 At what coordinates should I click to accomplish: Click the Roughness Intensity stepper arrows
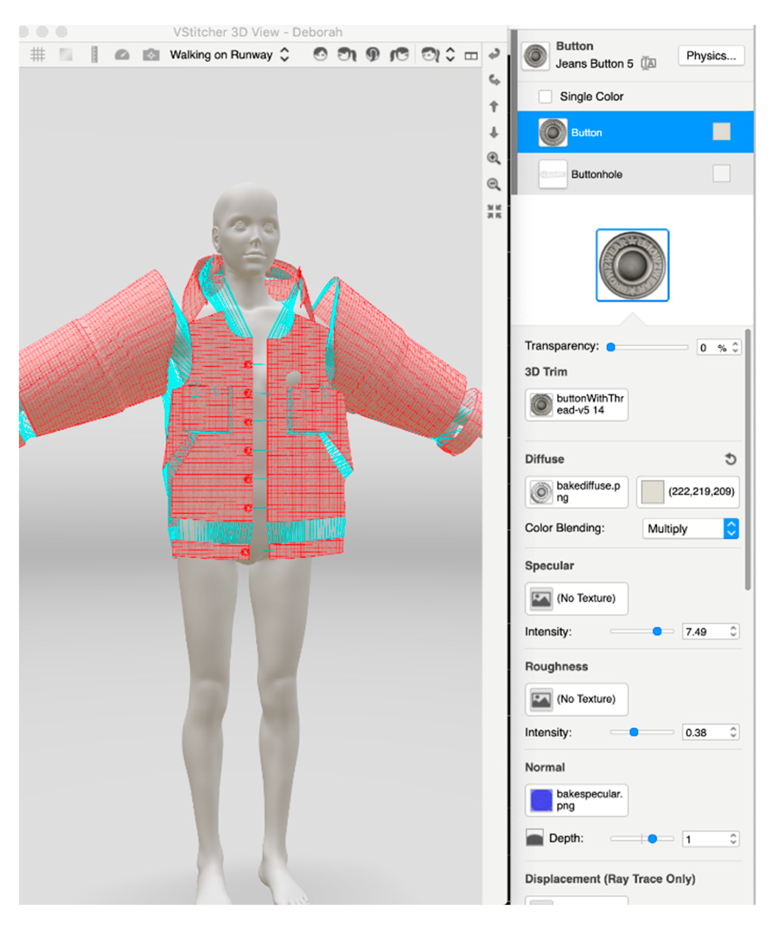[733, 732]
